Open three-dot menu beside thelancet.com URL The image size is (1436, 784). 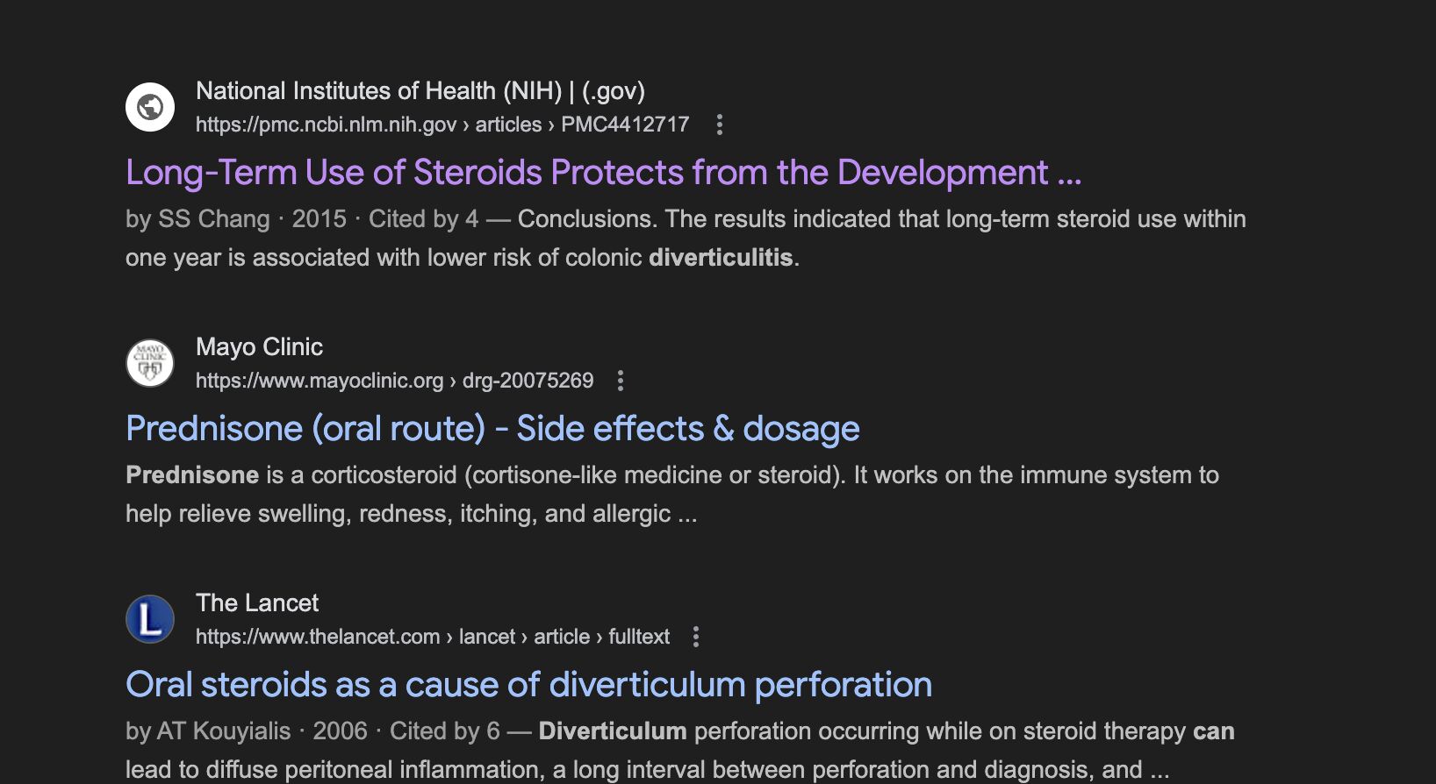[x=696, y=637]
